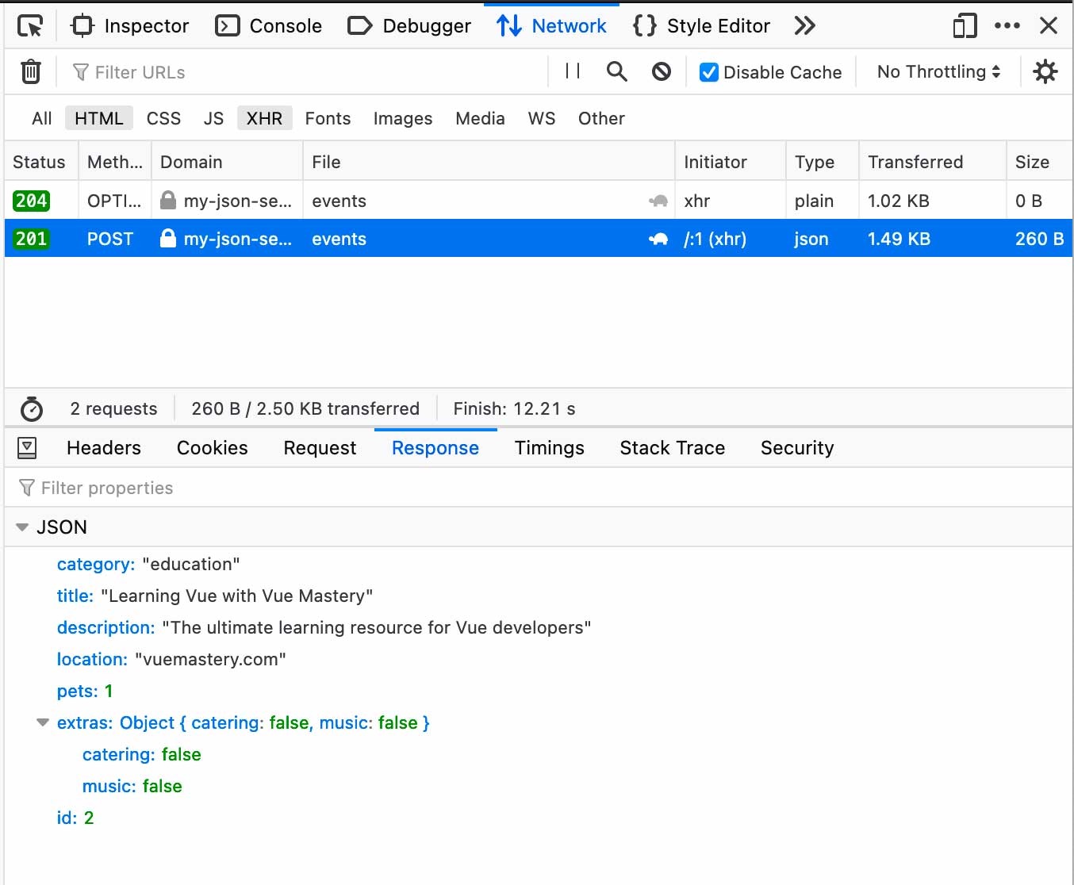The image size is (1074, 885).
Task: Toggle responsive design mode icon
Action: (x=965, y=26)
